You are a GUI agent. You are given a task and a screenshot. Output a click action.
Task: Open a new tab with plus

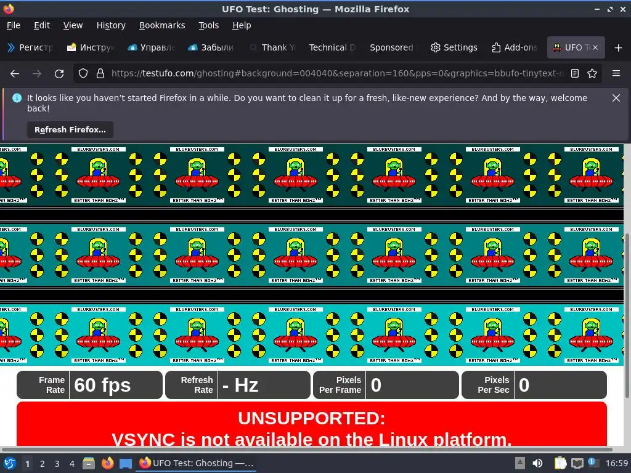619,48
